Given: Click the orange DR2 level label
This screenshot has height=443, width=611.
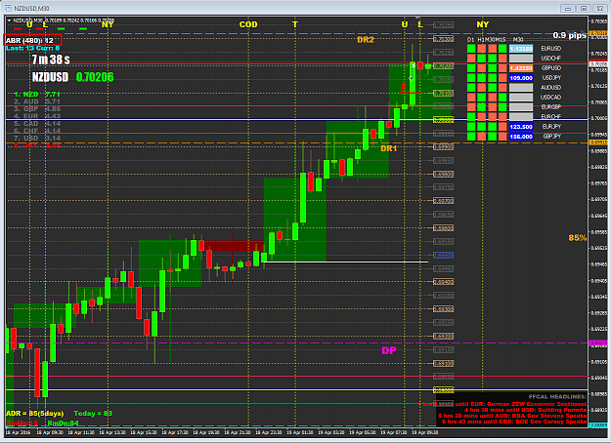Looking at the screenshot, I should point(365,40).
